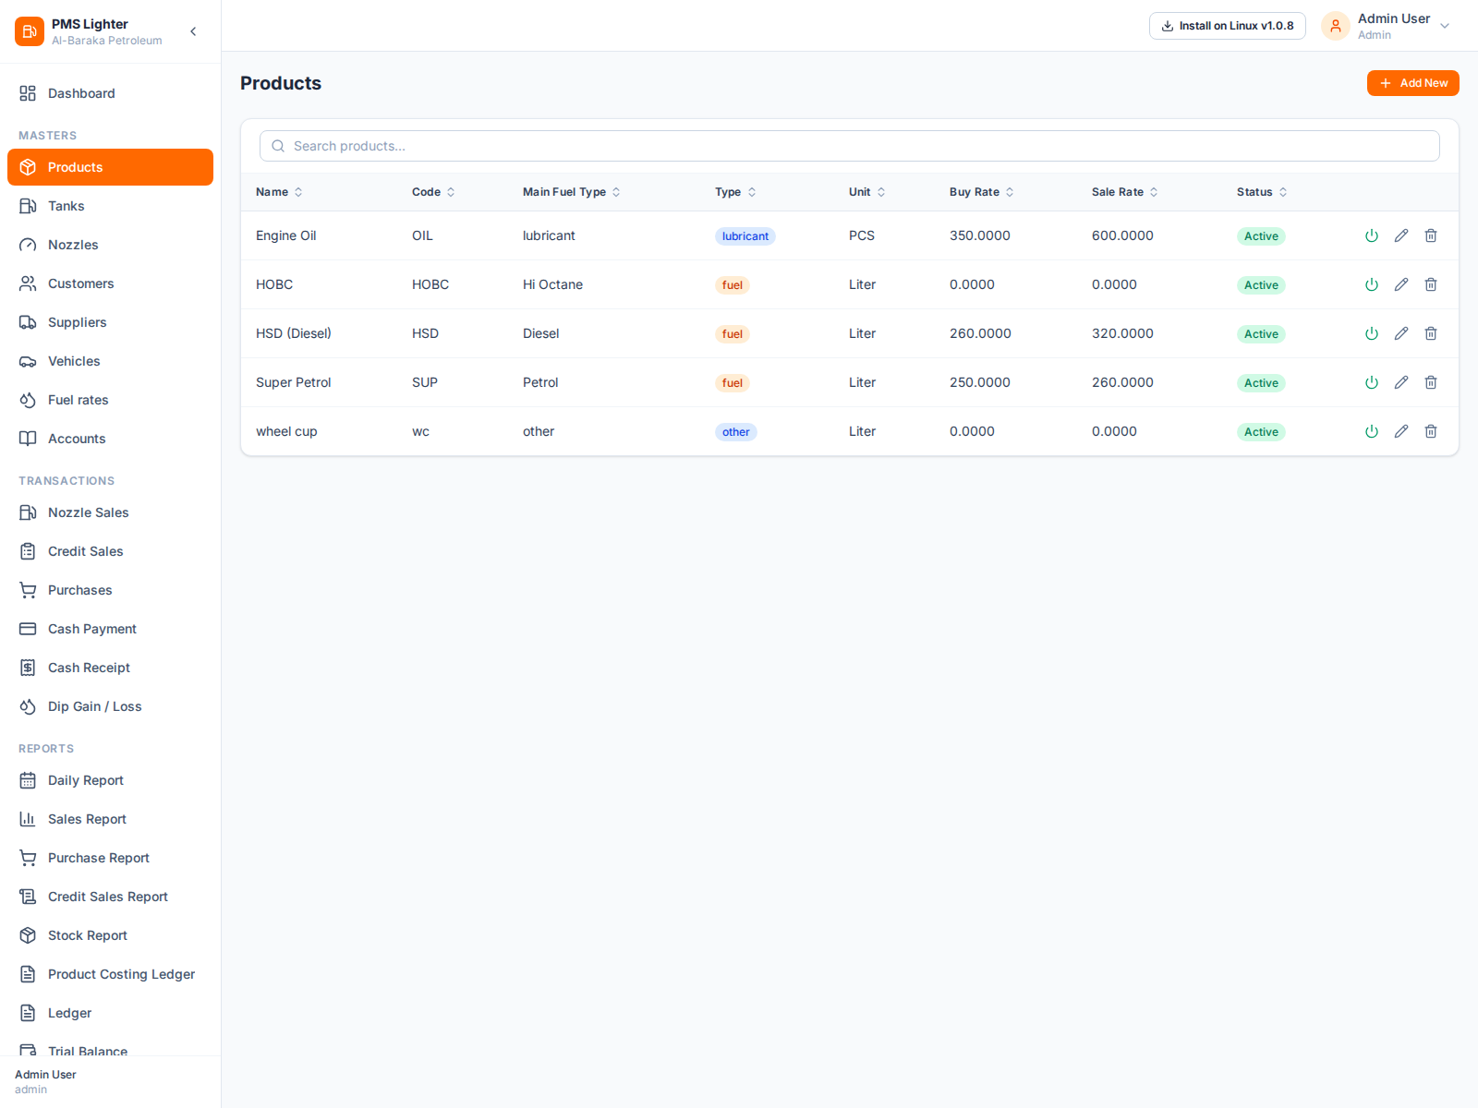The height and width of the screenshot is (1108, 1478).
Task: Toggle active status for Engine Oil
Action: [1372, 235]
